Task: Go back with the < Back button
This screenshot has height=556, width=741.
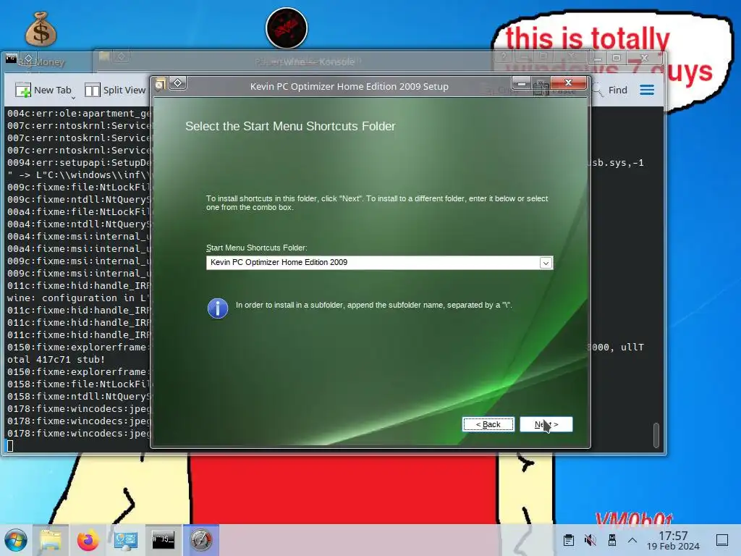Action: (488, 424)
